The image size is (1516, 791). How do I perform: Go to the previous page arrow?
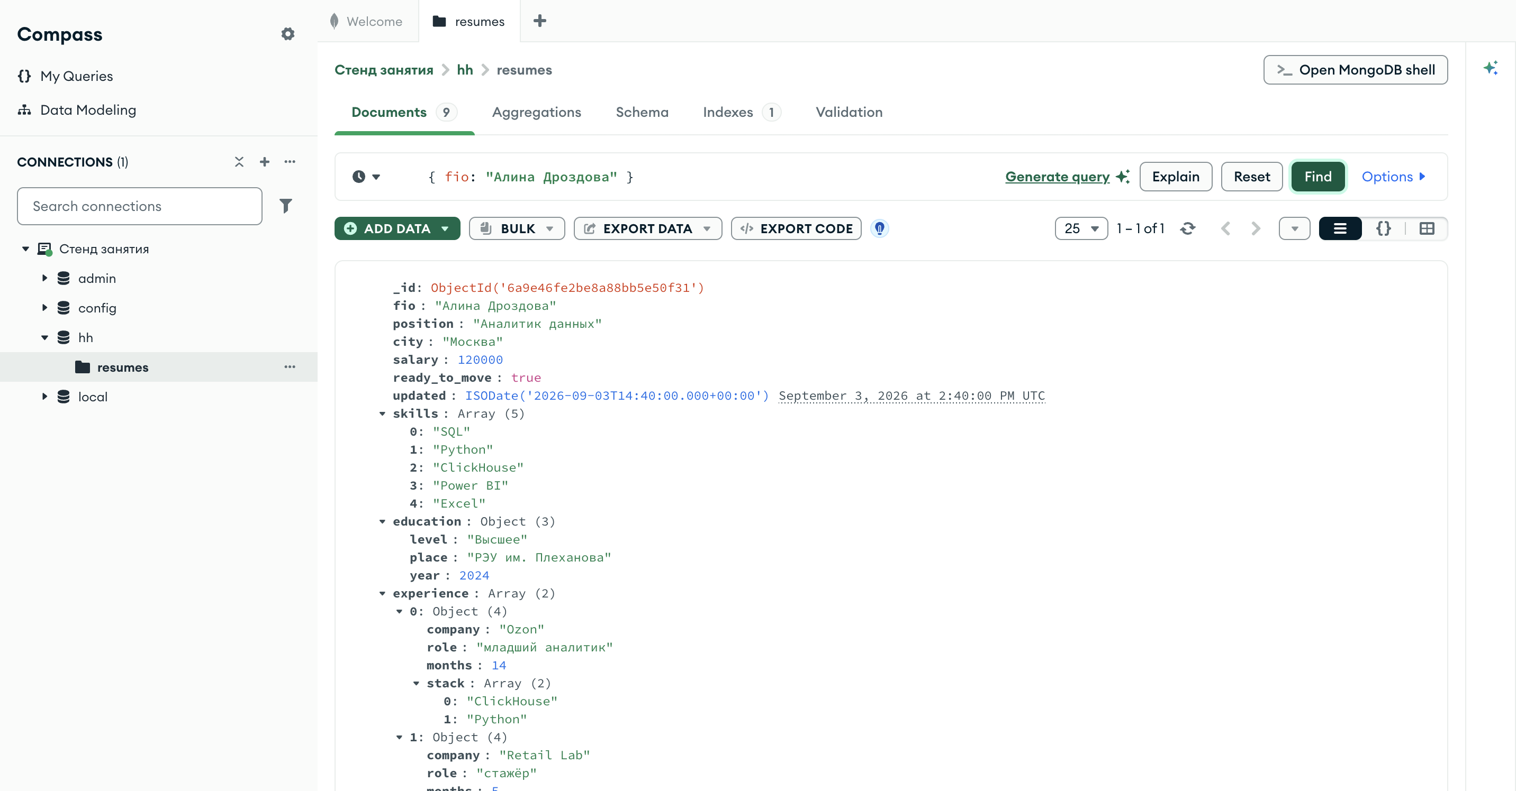point(1226,228)
